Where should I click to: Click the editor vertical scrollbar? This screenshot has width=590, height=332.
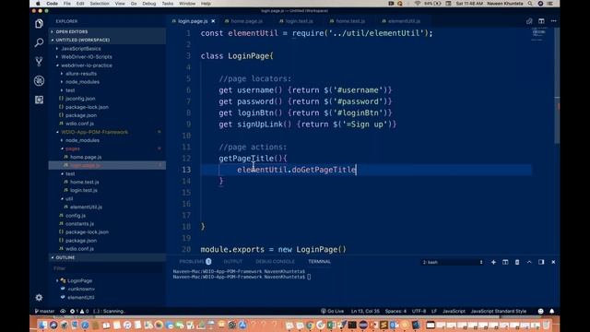(x=557, y=85)
